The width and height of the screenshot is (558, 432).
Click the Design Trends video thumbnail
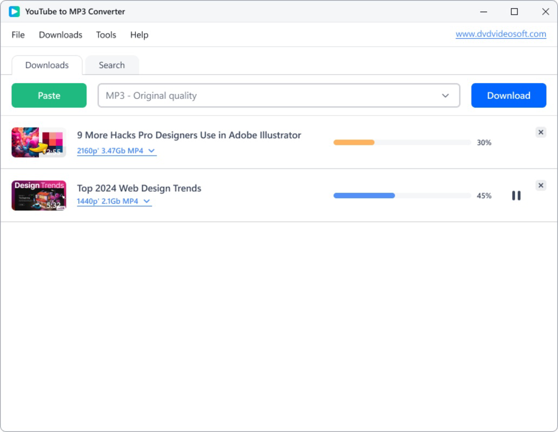[x=39, y=195]
